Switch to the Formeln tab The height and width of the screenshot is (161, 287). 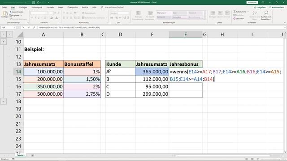[50, 8]
